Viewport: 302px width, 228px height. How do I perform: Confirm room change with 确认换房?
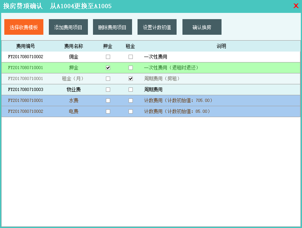click(202, 27)
